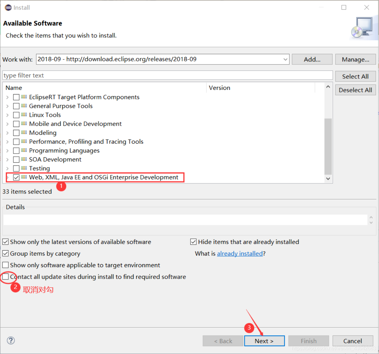Select the Programming Languages row label
The width and height of the screenshot is (379, 354).
[64, 151]
